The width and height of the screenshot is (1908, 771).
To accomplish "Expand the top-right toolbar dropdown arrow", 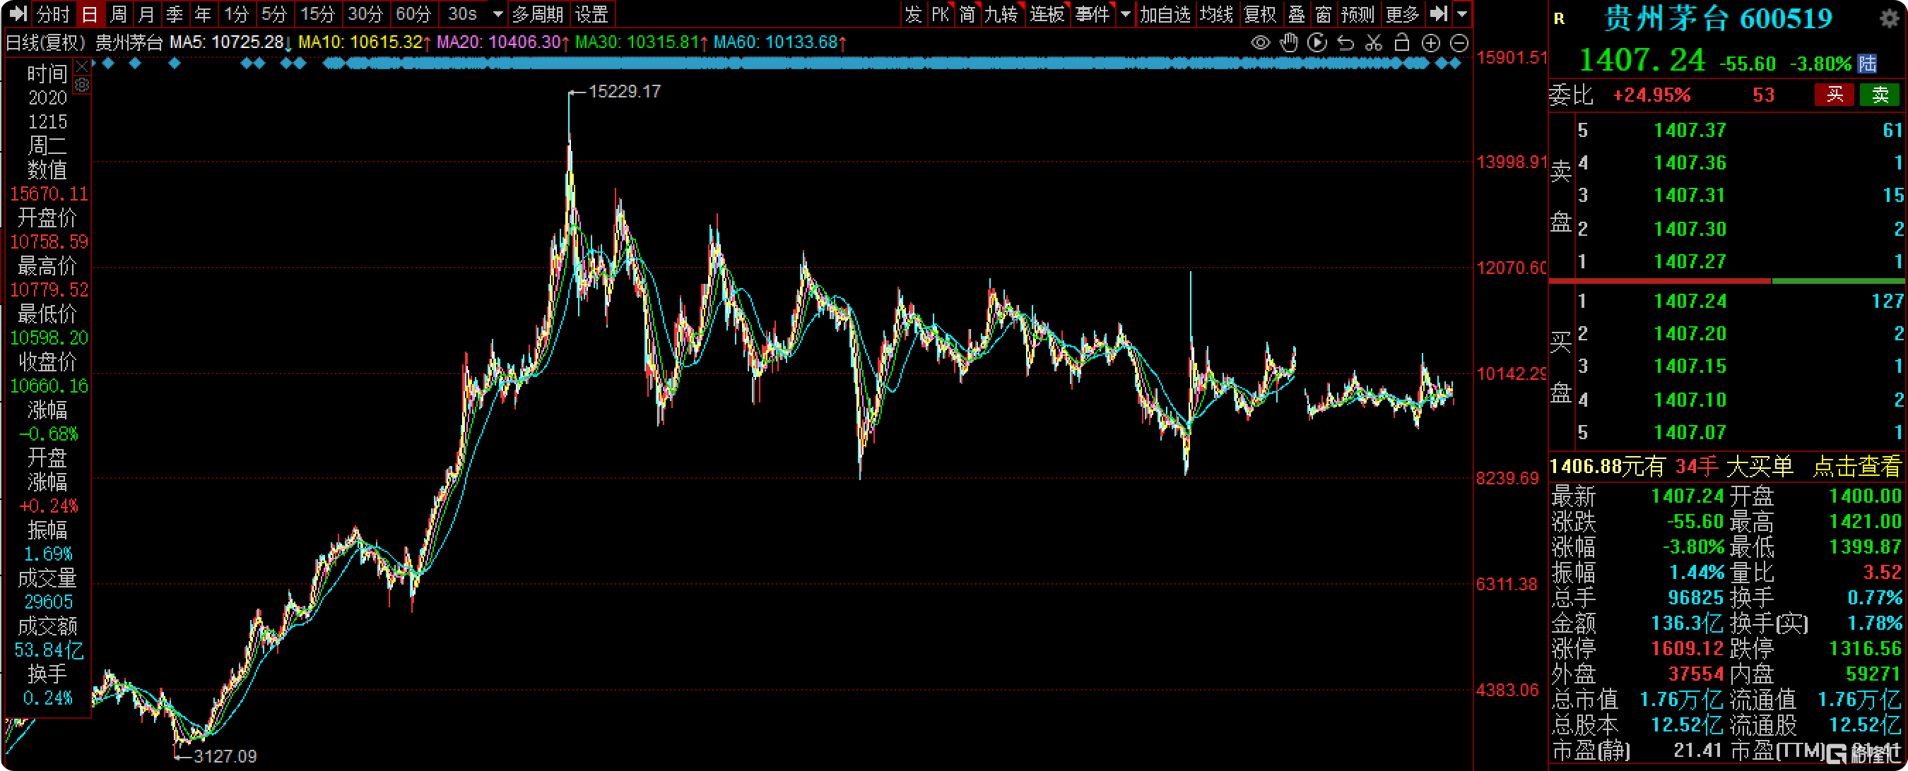I will (x=1461, y=13).
